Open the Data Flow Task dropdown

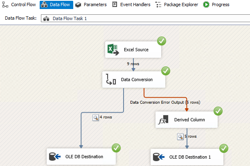pos(145,18)
